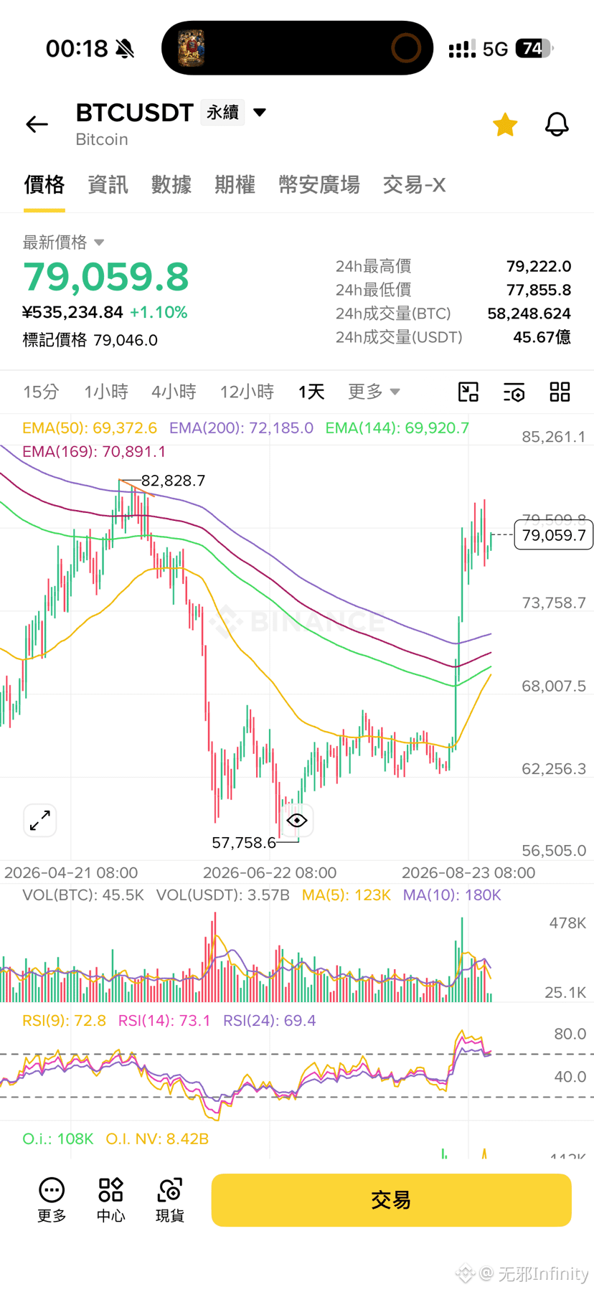Tap the RSI(24) 69.4 label
The width and height of the screenshot is (594, 1292).
(270, 1021)
